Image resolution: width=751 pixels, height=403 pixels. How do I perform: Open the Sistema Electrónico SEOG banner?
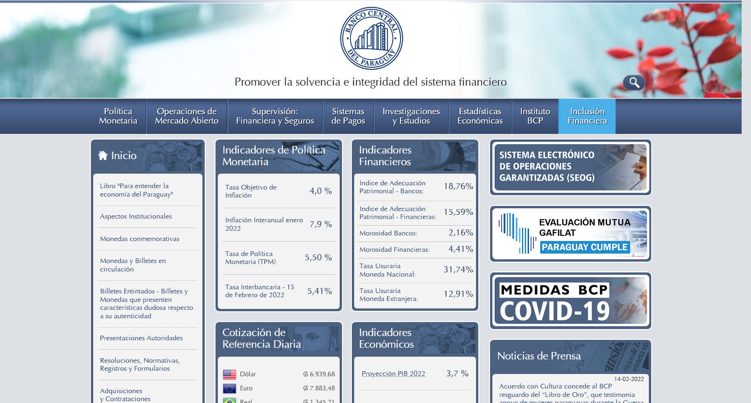pyautogui.click(x=570, y=167)
